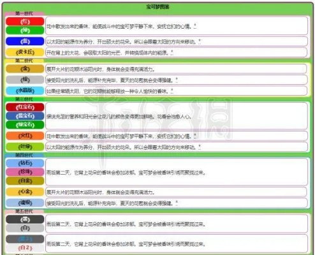Click the 叶绿 entry text '以太阳的能源作为养分'
The height and width of the screenshot is (255, 315).
pos(70,147)
